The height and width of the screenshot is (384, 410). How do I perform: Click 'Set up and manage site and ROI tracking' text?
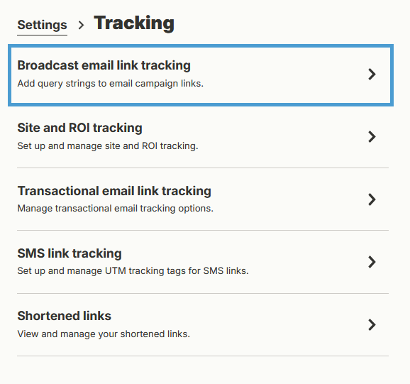[108, 146]
